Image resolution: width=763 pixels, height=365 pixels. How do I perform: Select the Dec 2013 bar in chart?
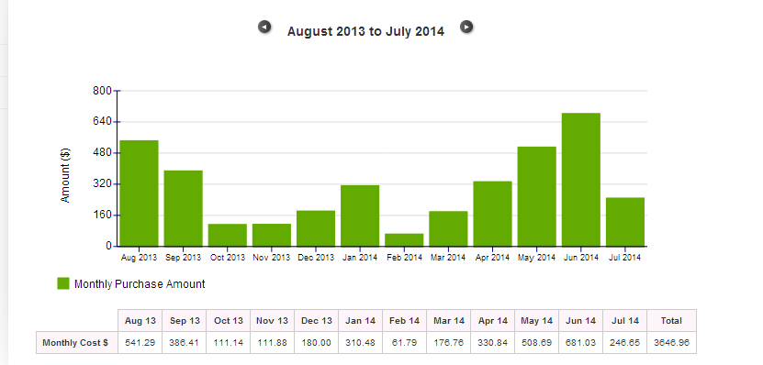click(316, 228)
